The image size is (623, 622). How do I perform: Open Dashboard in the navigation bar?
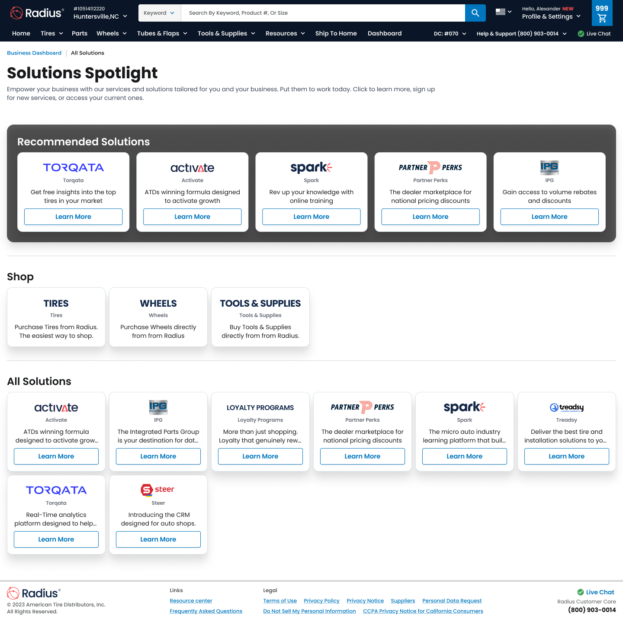385,33
